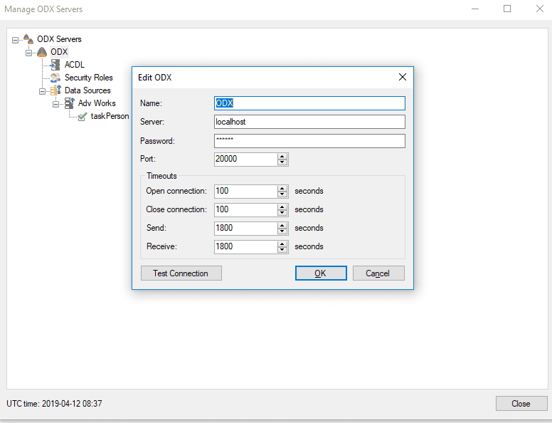Collapse the ODX Servers root node
Viewport: 552px width, 423px height.
coord(15,40)
